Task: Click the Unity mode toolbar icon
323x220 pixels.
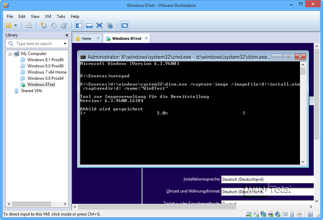Action: pos(110,25)
